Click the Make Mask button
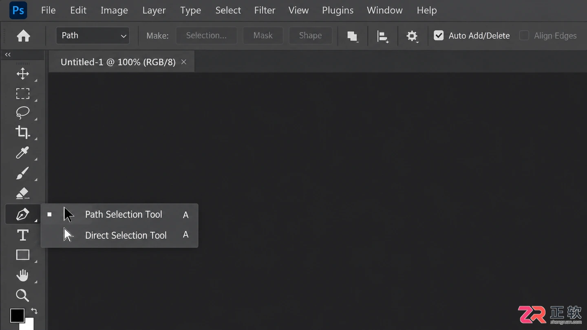Viewport: 587px width, 330px height. coord(263,35)
